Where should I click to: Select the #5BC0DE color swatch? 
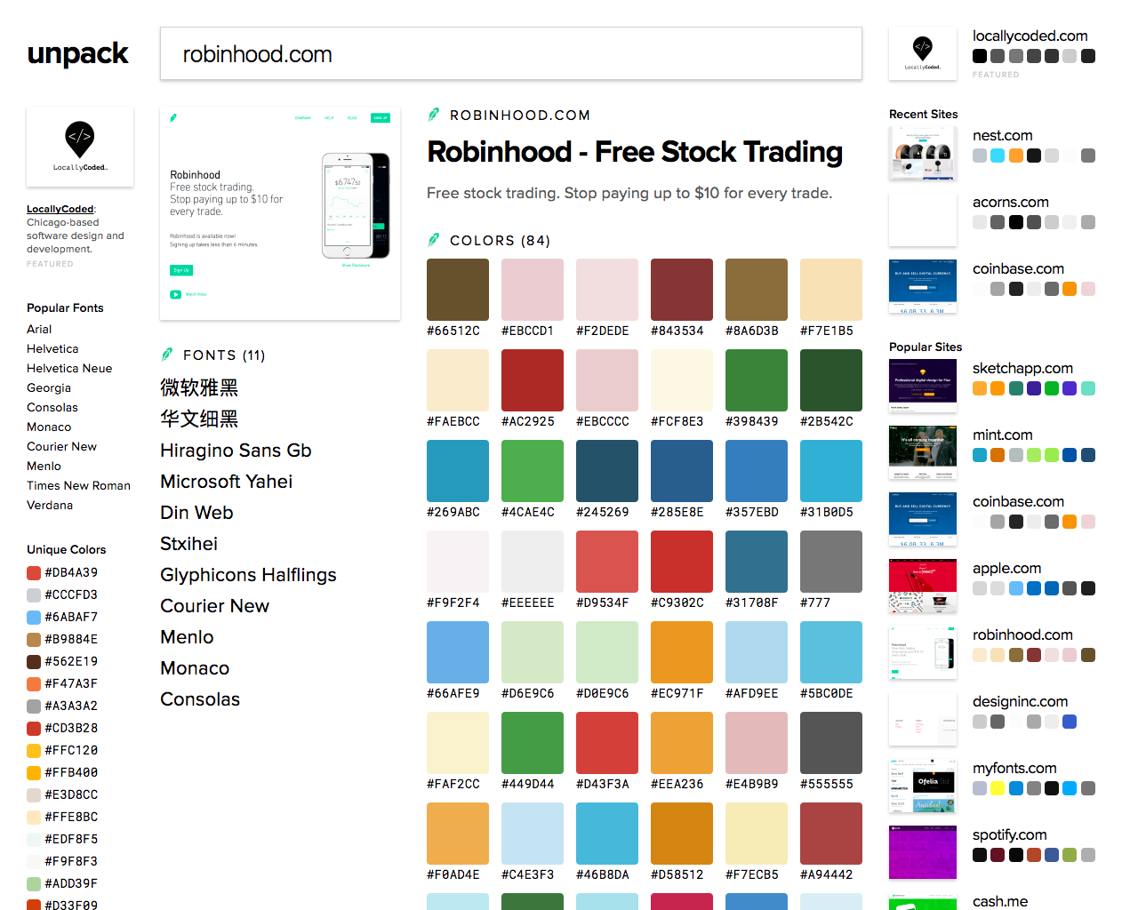tap(831, 652)
